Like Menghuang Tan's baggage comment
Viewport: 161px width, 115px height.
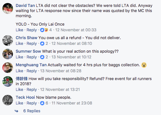coord(19,71)
